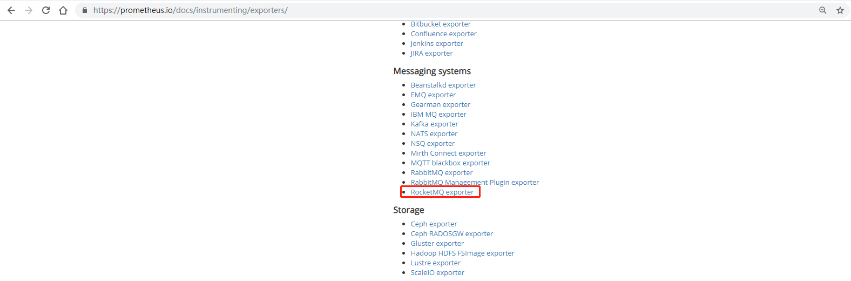Open the Kafka exporter link
This screenshot has height=281, width=851.
click(x=434, y=124)
